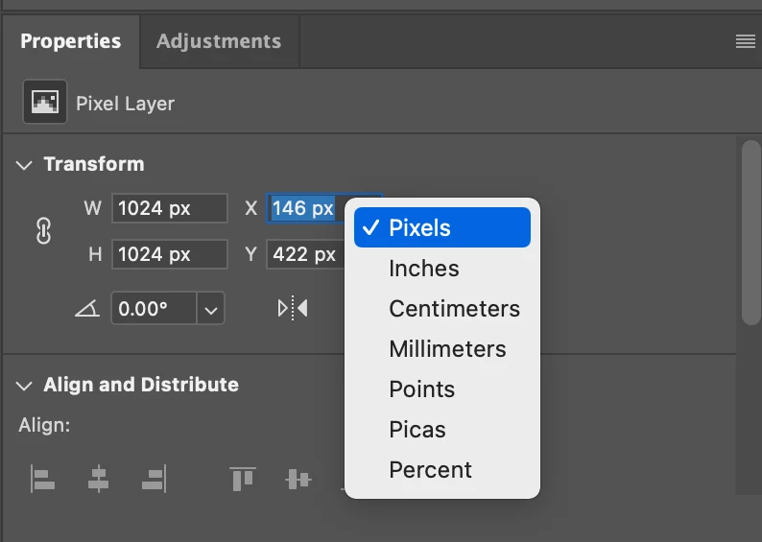Align vertical centers icon
This screenshot has height=542, width=762.
click(x=298, y=480)
